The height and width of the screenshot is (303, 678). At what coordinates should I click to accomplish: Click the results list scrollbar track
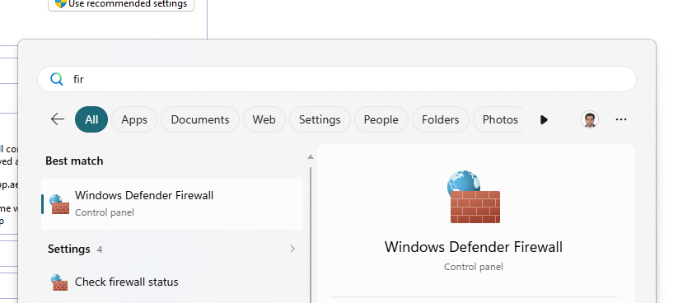point(311,235)
